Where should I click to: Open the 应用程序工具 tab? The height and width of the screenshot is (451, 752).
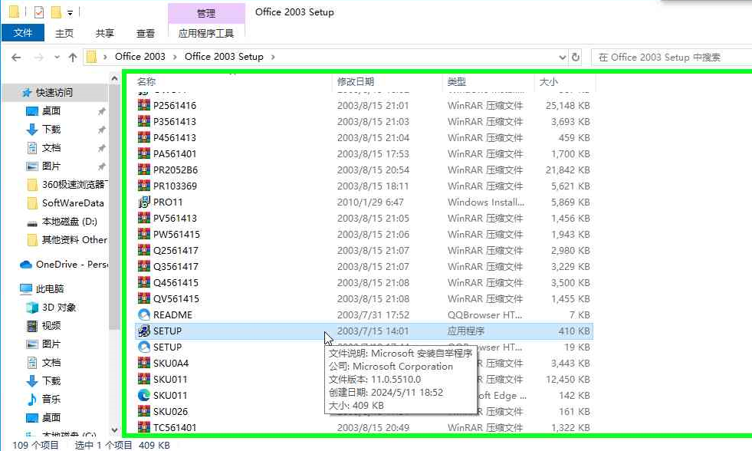point(206,33)
